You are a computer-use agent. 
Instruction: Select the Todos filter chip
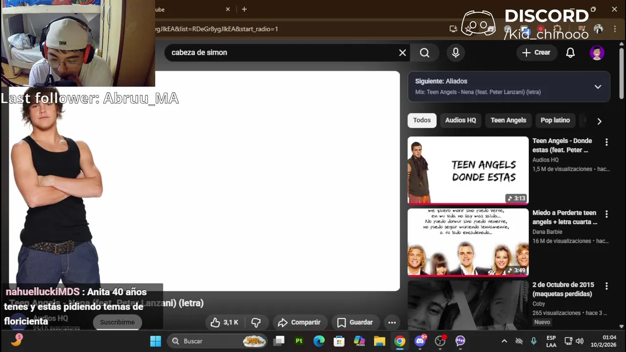coord(422,120)
